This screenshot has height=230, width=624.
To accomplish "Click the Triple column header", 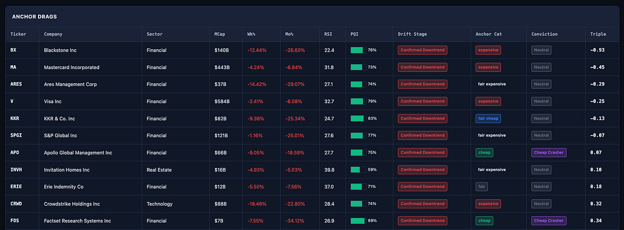I will click(x=598, y=34).
